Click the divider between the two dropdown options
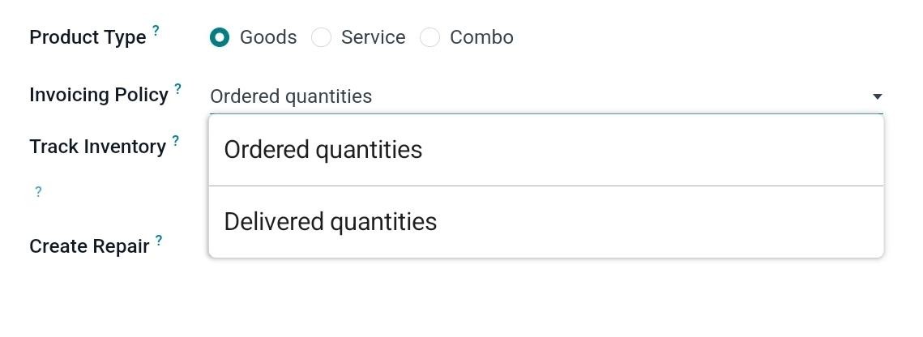 545,186
